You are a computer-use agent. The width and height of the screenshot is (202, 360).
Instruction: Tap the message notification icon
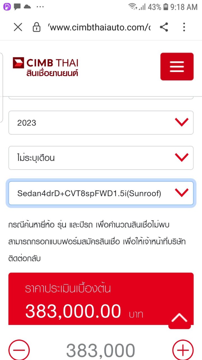(17, 7)
